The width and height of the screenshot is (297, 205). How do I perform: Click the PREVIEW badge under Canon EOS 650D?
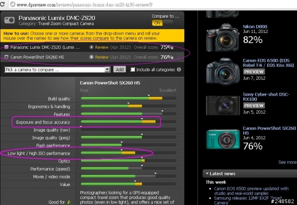(x=254, y=72)
